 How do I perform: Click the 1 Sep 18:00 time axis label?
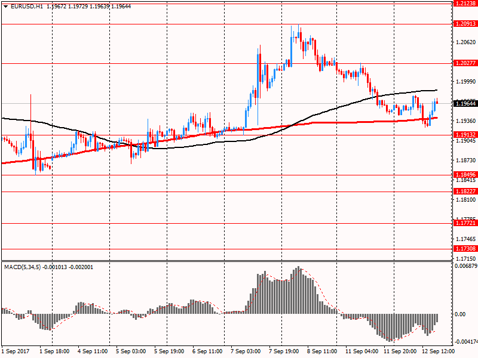pyautogui.click(x=54, y=351)
